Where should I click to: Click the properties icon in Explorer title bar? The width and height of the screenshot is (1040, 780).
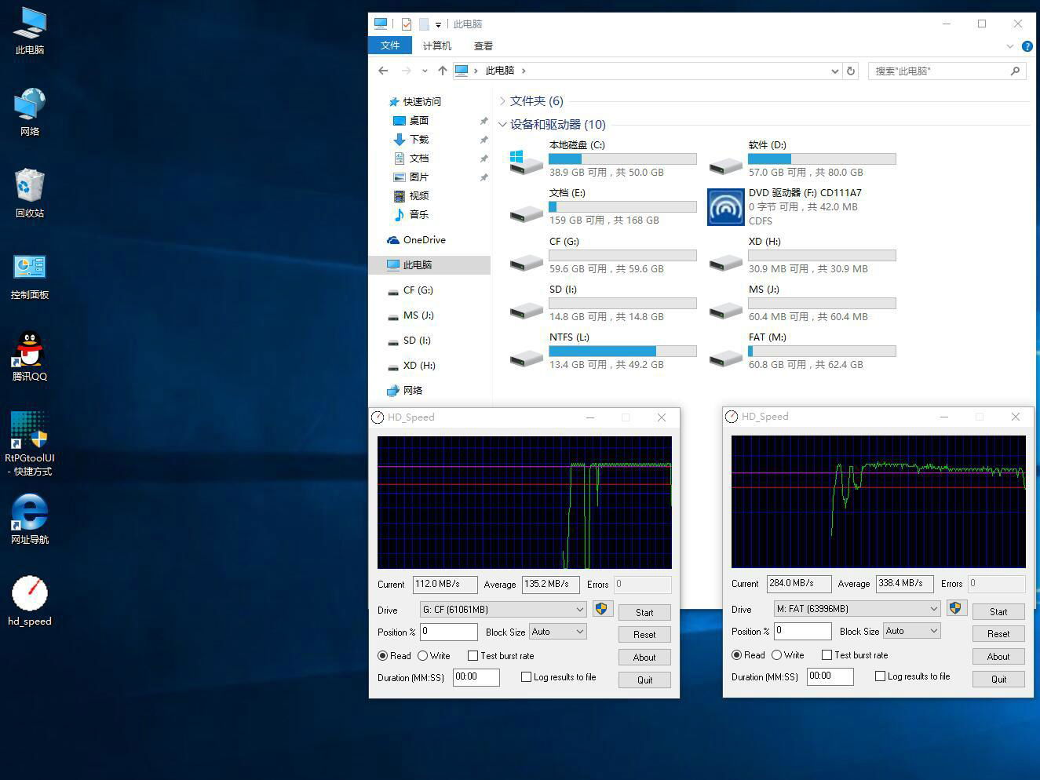point(406,24)
